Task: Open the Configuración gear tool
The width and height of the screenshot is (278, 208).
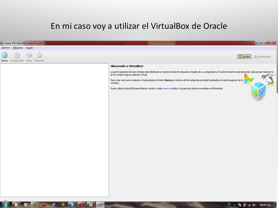Action: (17, 57)
